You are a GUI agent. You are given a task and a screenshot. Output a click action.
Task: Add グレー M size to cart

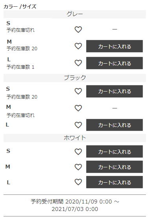(x=115, y=46)
